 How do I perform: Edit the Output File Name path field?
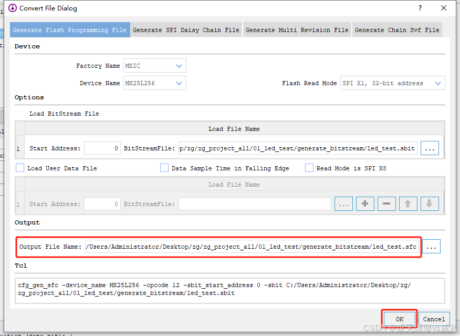tap(252, 247)
